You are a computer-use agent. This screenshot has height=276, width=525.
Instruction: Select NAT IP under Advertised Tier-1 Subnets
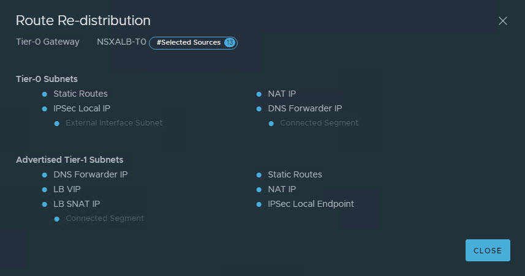(282, 189)
